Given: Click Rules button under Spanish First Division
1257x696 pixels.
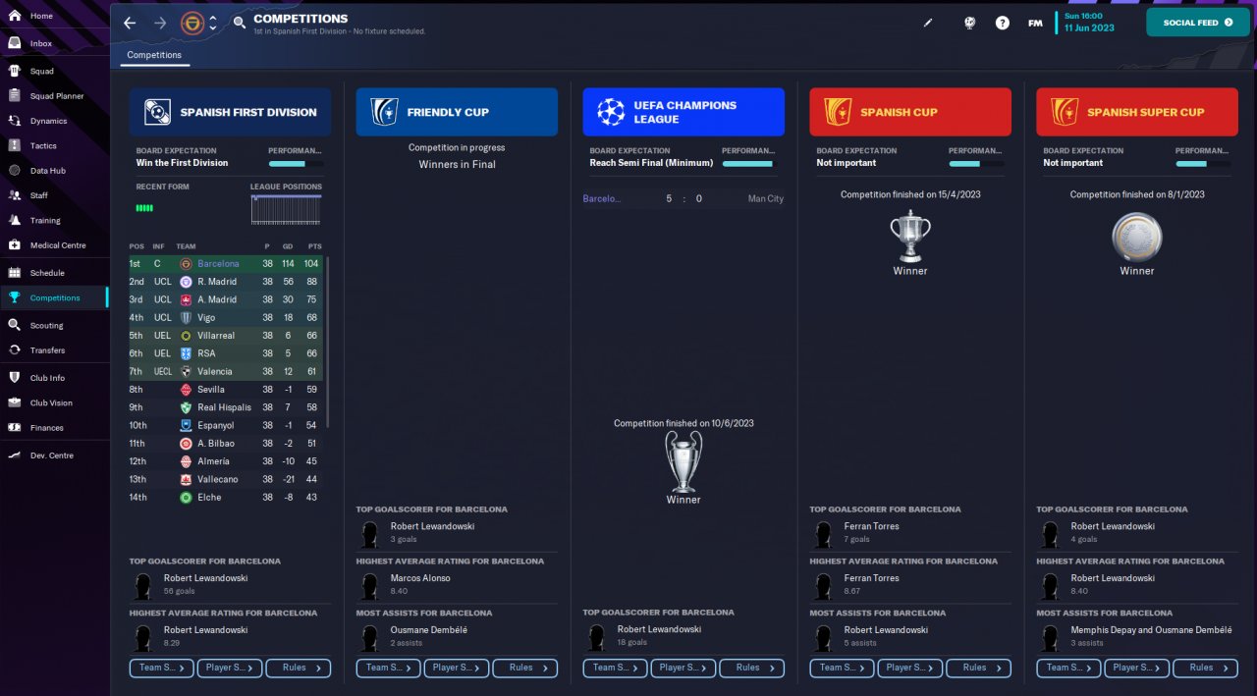Looking at the screenshot, I should [x=298, y=668].
